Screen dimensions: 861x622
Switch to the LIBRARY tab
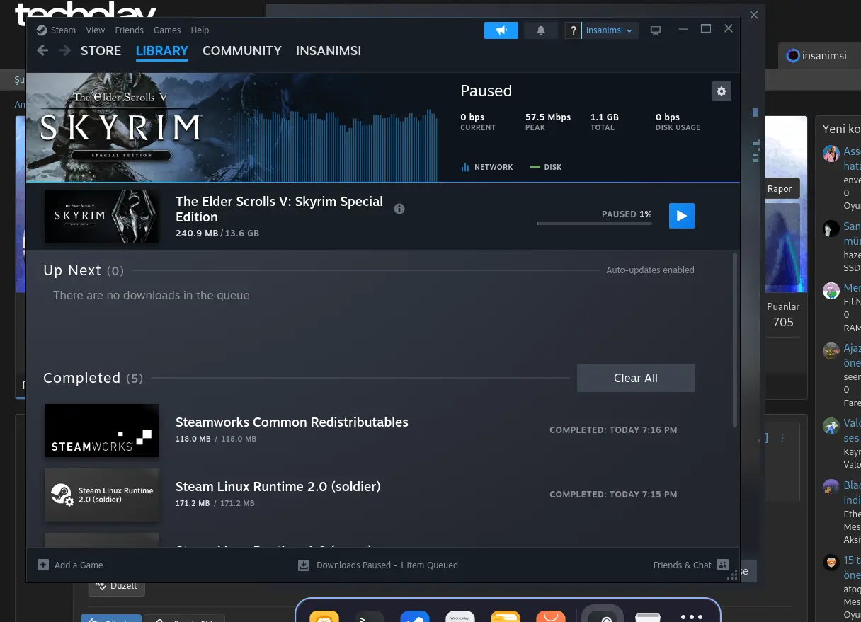[162, 51]
